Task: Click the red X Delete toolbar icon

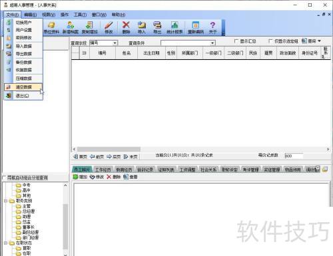Action: click(x=126, y=25)
